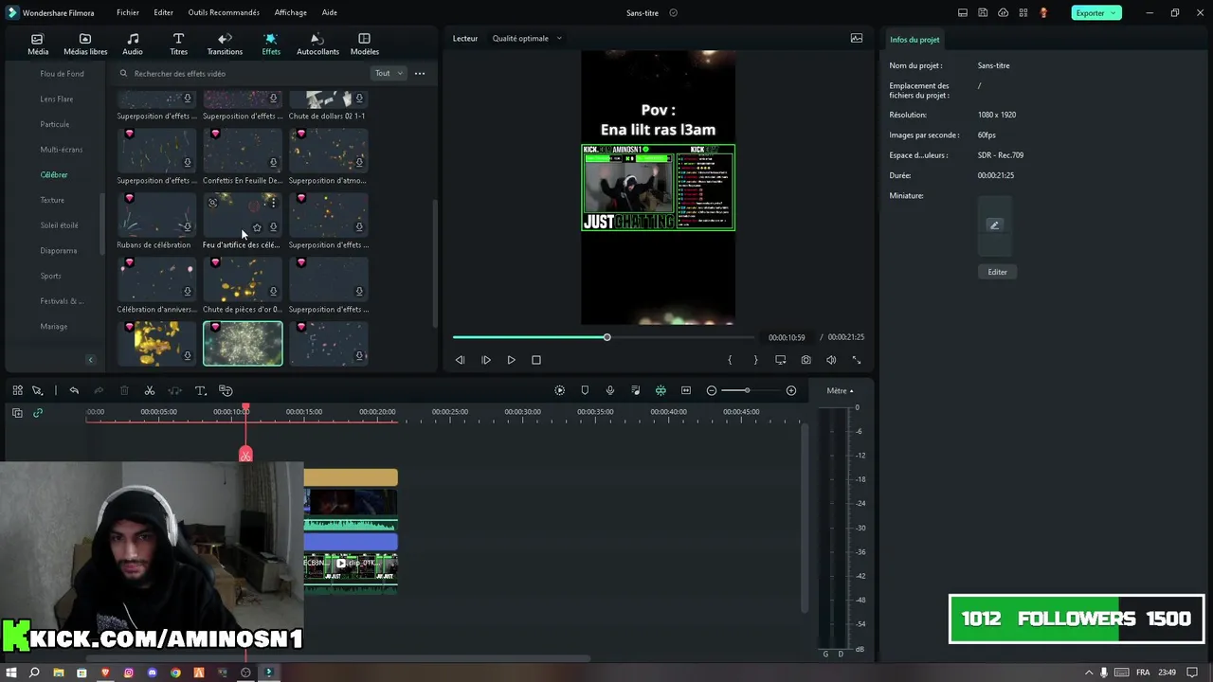The width and height of the screenshot is (1213, 682).
Task: Zoom out the timeline
Action: 712,390
